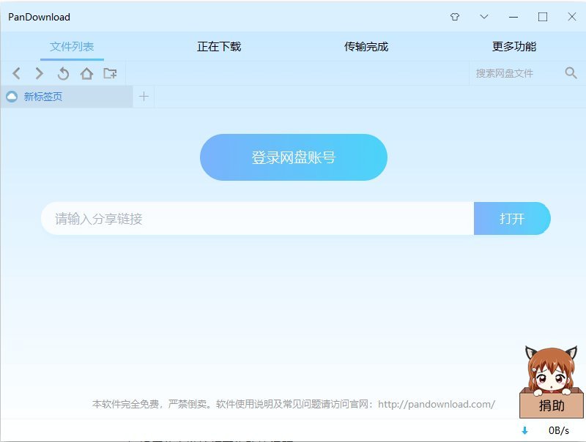The image size is (586, 442).
Task: Click the cloud icon on 新标签页 tab
Action: tap(12, 97)
